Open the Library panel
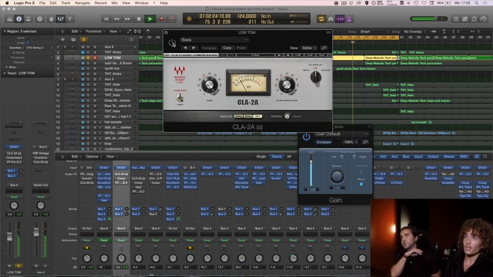 [x=10, y=19]
